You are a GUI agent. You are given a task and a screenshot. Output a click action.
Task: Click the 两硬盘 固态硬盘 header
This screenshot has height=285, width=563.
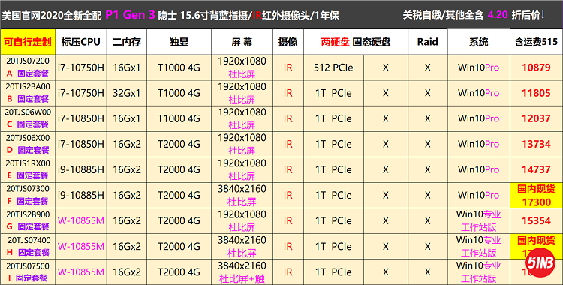(x=356, y=42)
